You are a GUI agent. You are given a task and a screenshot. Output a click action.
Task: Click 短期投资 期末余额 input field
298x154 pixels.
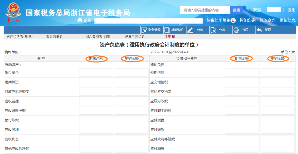[96, 82]
